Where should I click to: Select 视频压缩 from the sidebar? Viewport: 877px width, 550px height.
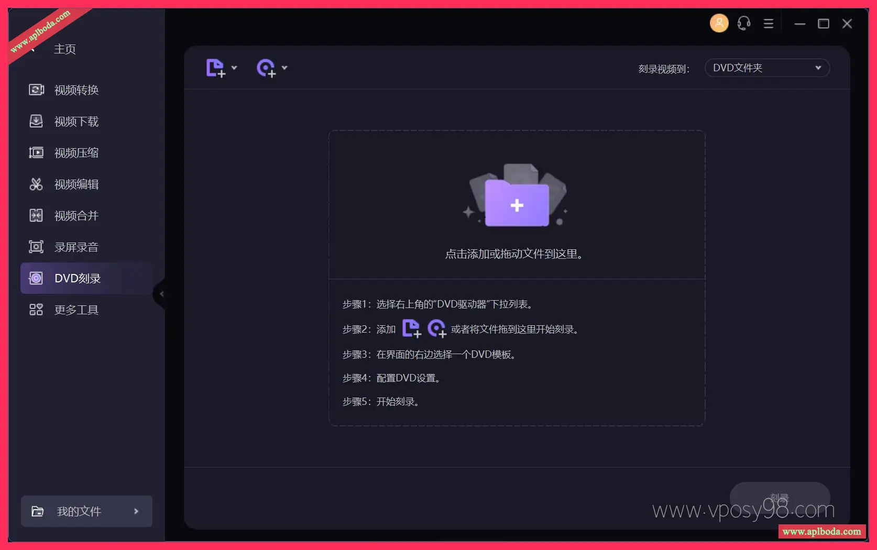coord(76,153)
